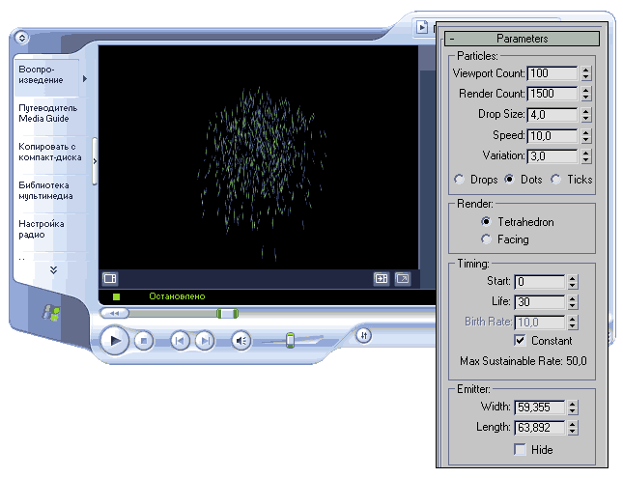This screenshot has width=623, height=478.
Task: Mute the player sound
Action: 241,340
